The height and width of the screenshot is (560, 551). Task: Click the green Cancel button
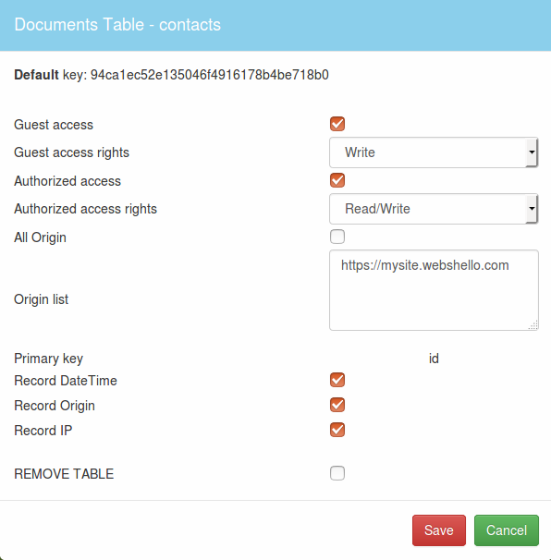coord(507,530)
